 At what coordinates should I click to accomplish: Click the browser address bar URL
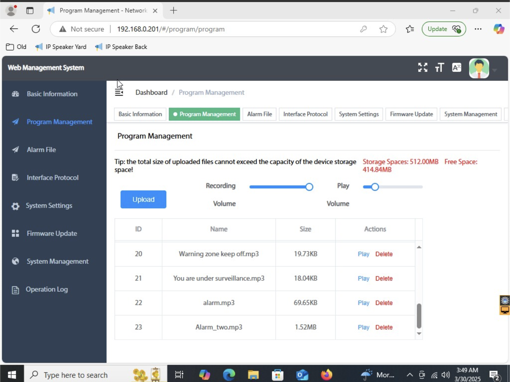click(171, 29)
